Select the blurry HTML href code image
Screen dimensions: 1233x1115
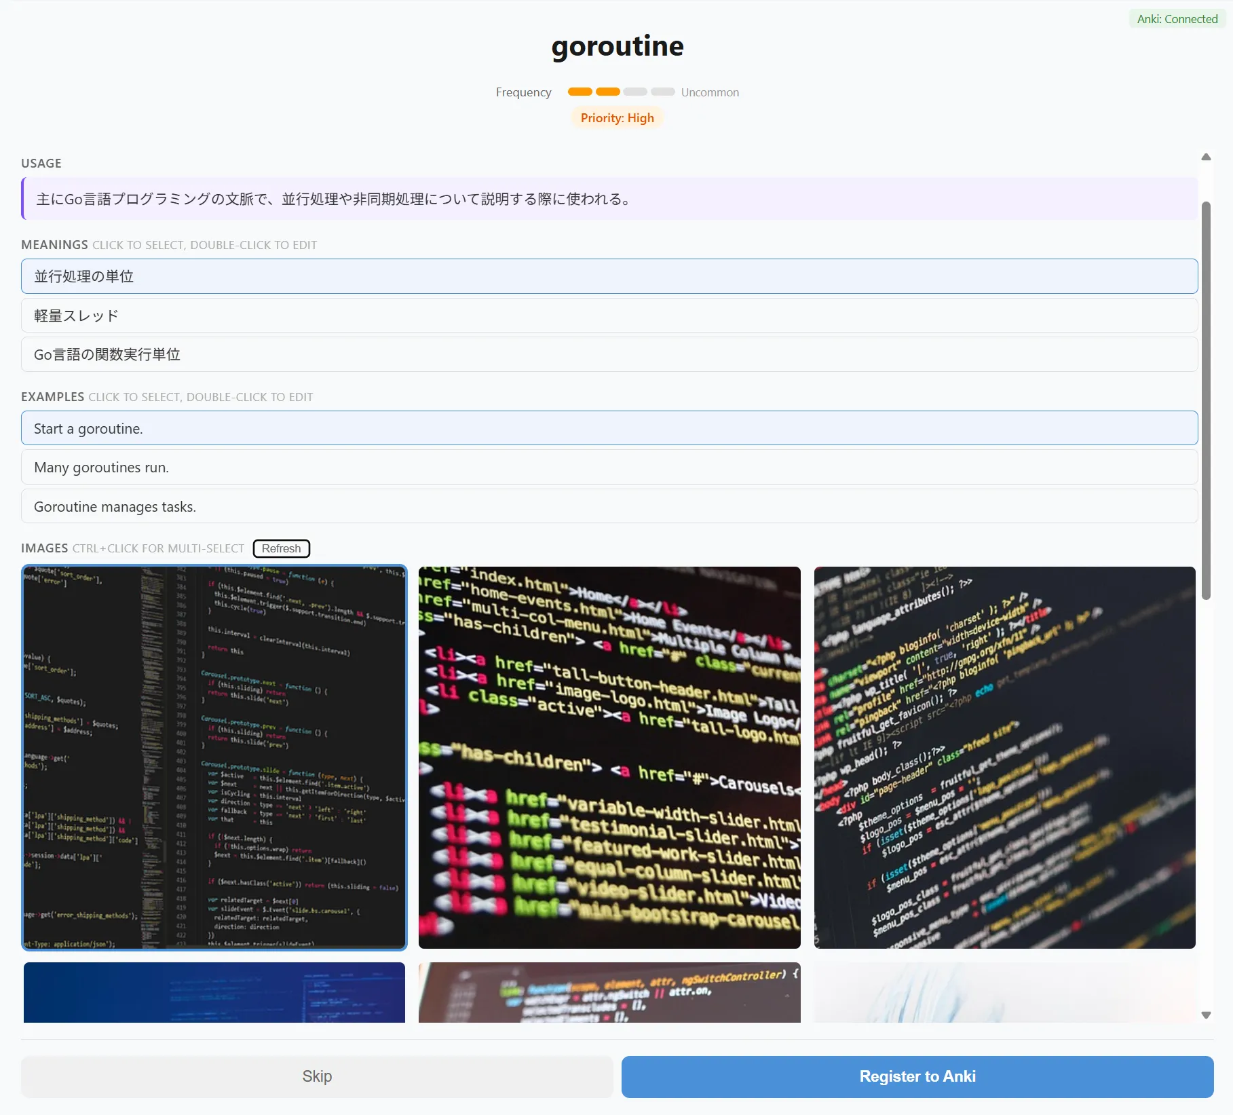coord(609,757)
